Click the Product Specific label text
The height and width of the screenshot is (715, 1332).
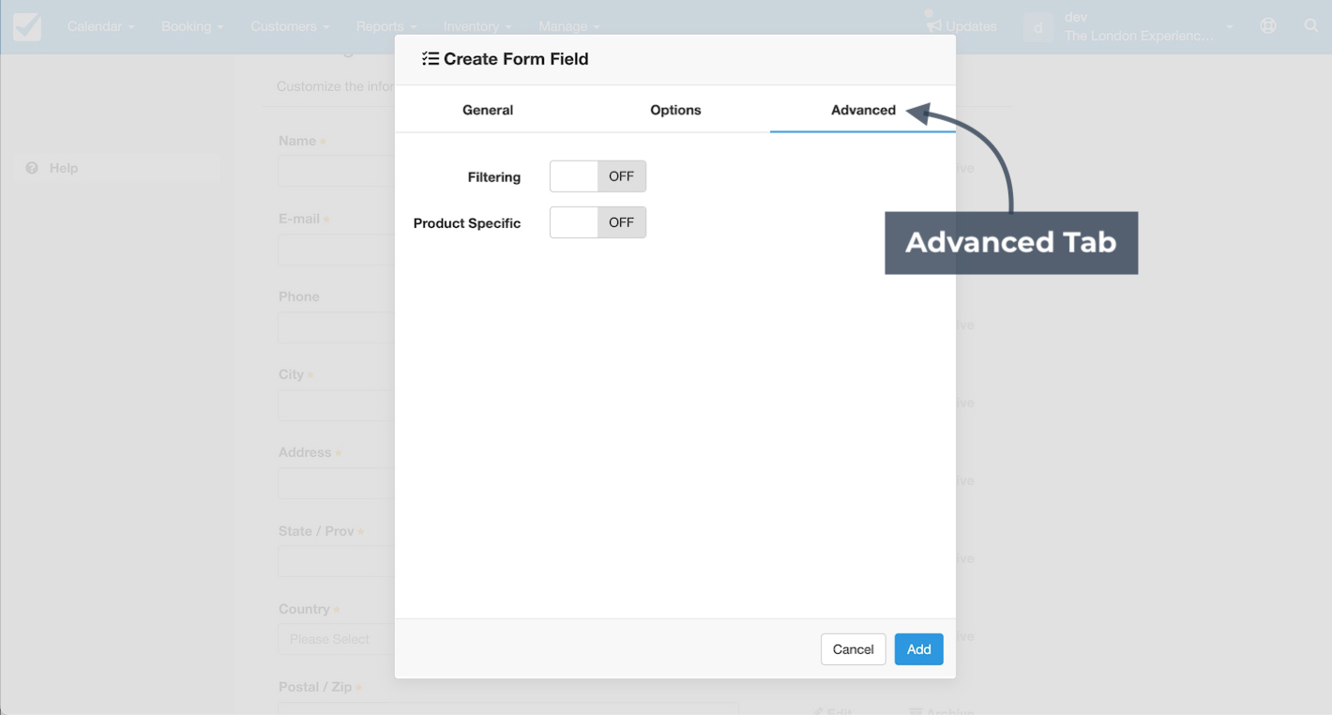click(467, 223)
